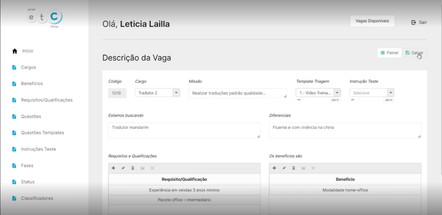The width and height of the screenshot is (442, 215).
Task: Click into the Estamos buscando text field
Action: (x=184, y=130)
